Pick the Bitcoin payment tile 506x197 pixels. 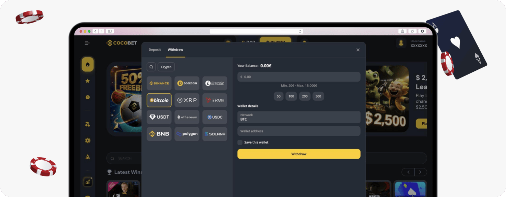point(159,100)
